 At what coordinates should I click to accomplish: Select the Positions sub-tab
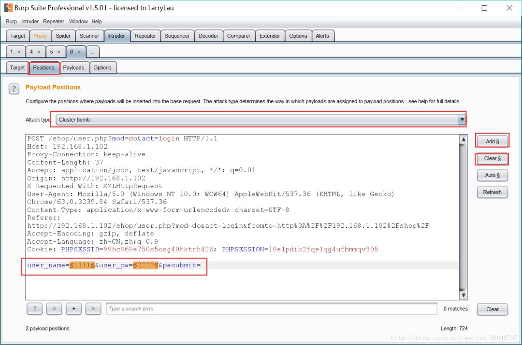pyautogui.click(x=43, y=68)
